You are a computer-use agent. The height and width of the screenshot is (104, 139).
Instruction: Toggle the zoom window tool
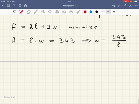click(14, 12)
